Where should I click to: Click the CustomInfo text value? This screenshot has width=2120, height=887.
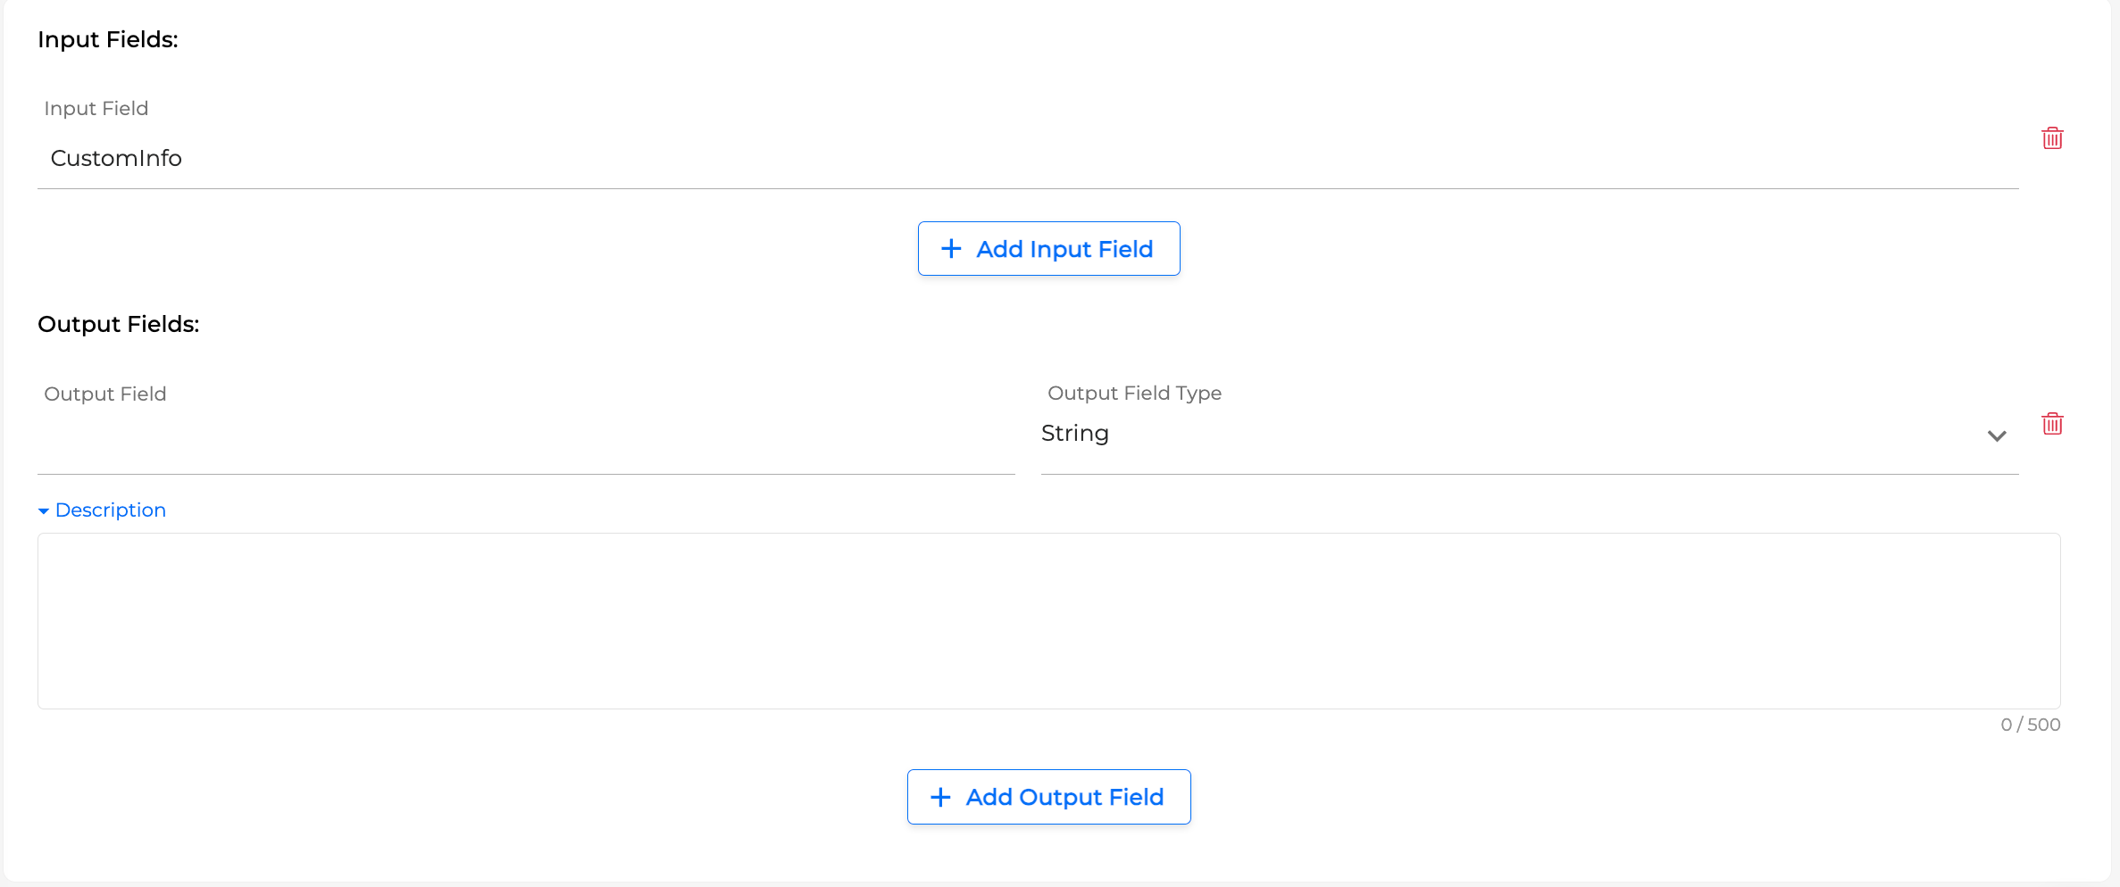coord(116,159)
